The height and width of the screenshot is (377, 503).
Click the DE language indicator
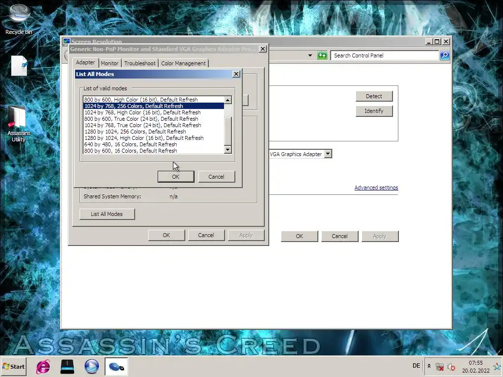coord(417,366)
